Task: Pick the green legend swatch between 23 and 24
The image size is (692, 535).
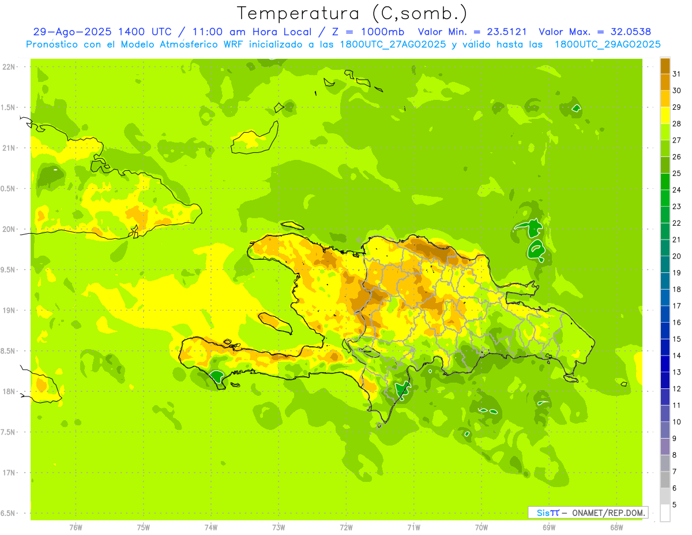Action: point(665,199)
